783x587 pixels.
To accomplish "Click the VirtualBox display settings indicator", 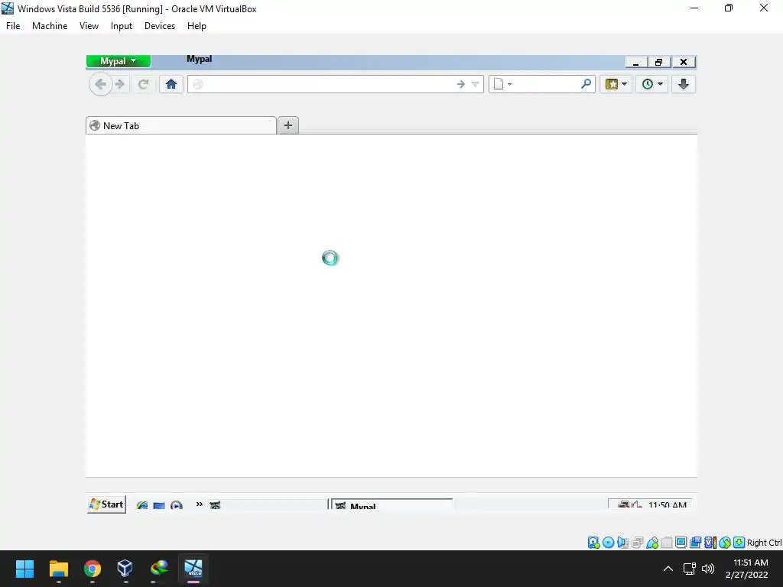I will click(681, 543).
